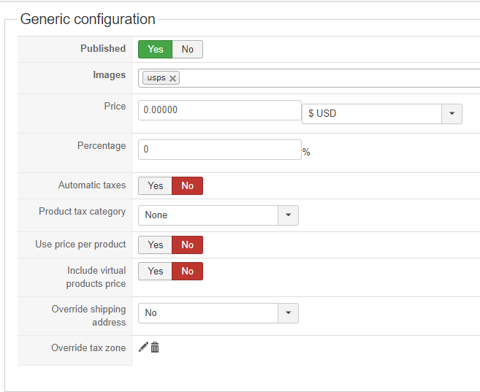
Task: Enable Include virtual products price
Action: pyautogui.click(x=156, y=271)
